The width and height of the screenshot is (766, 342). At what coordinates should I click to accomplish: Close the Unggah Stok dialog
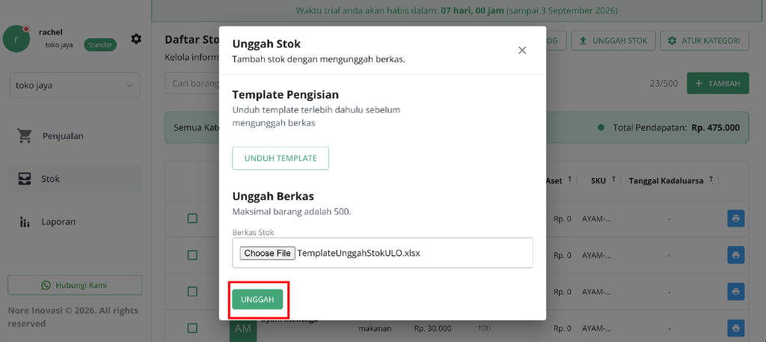point(522,50)
